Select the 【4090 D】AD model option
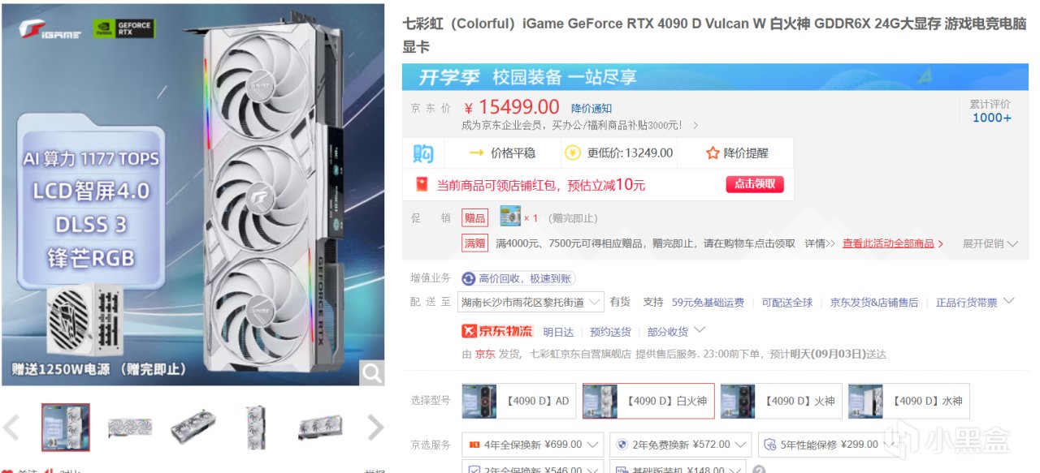The image size is (1040, 473). pyautogui.click(x=518, y=401)
